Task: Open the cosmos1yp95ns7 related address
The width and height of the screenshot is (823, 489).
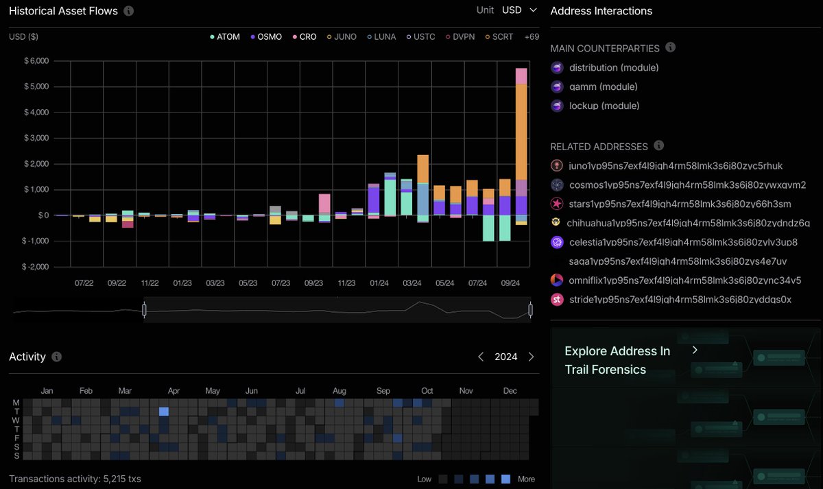Action: (687, 184)
